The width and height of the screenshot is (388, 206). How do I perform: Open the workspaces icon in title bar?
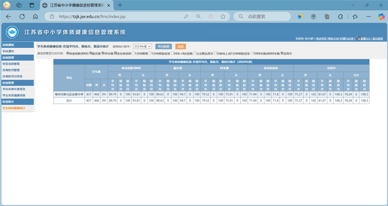(19, 5)
